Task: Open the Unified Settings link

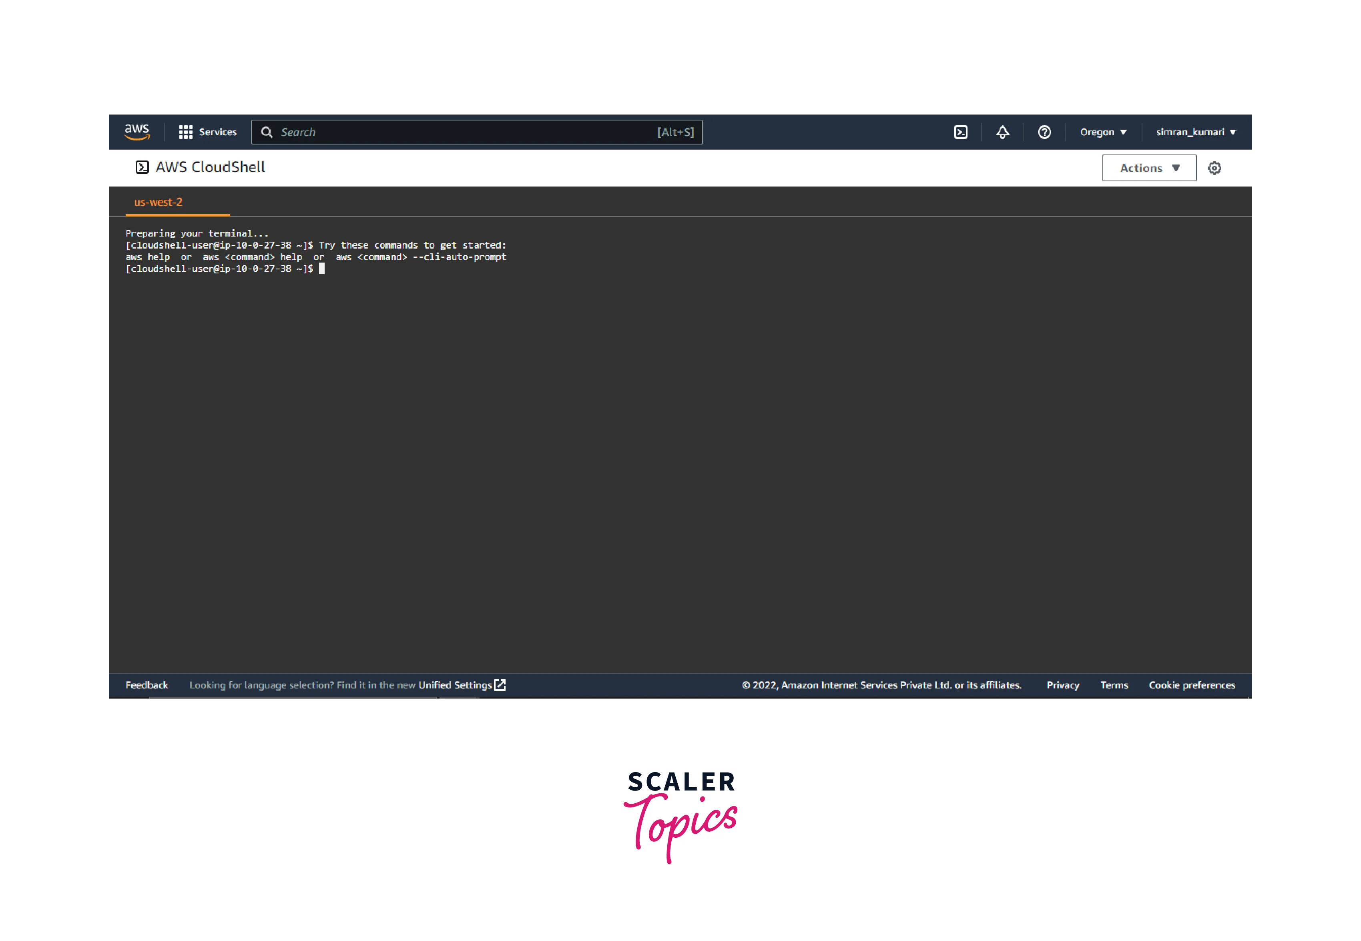Action: pyautogui.click(x=455, y=685)
